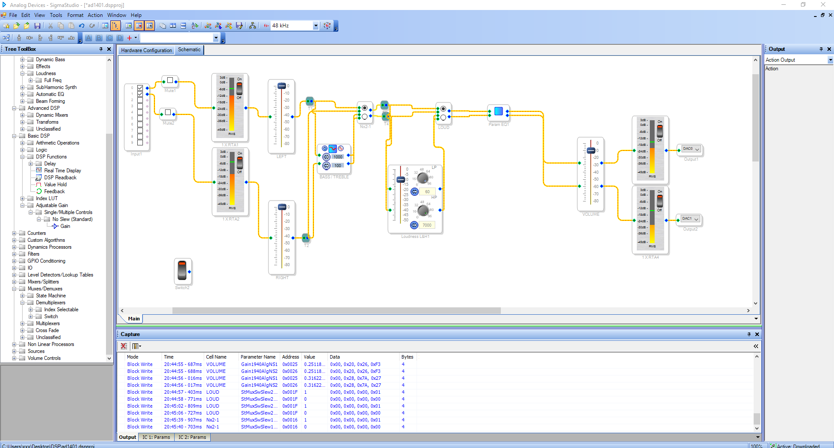
Task: Click the VOLUME fader slider handle
Action: pos(591,151)
